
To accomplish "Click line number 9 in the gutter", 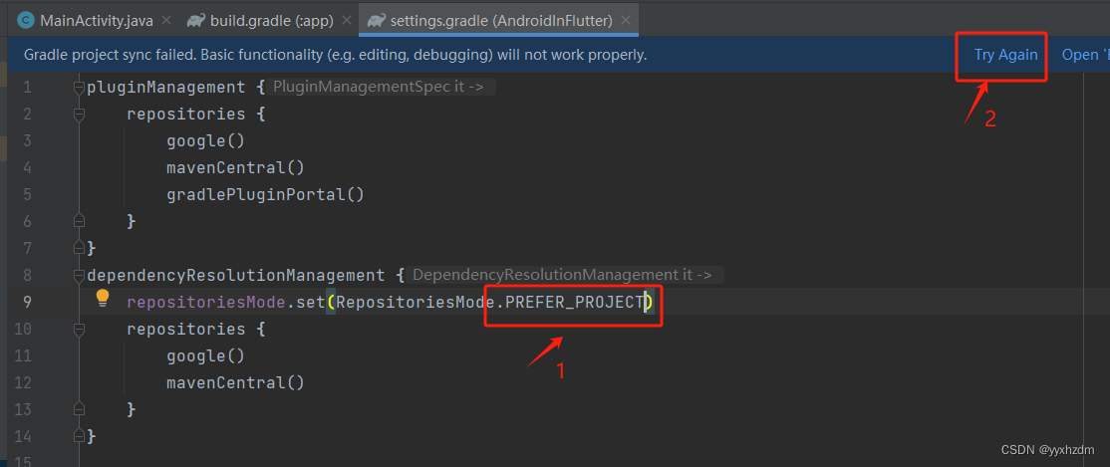I will pyautogui.click(x=27, y=302).
